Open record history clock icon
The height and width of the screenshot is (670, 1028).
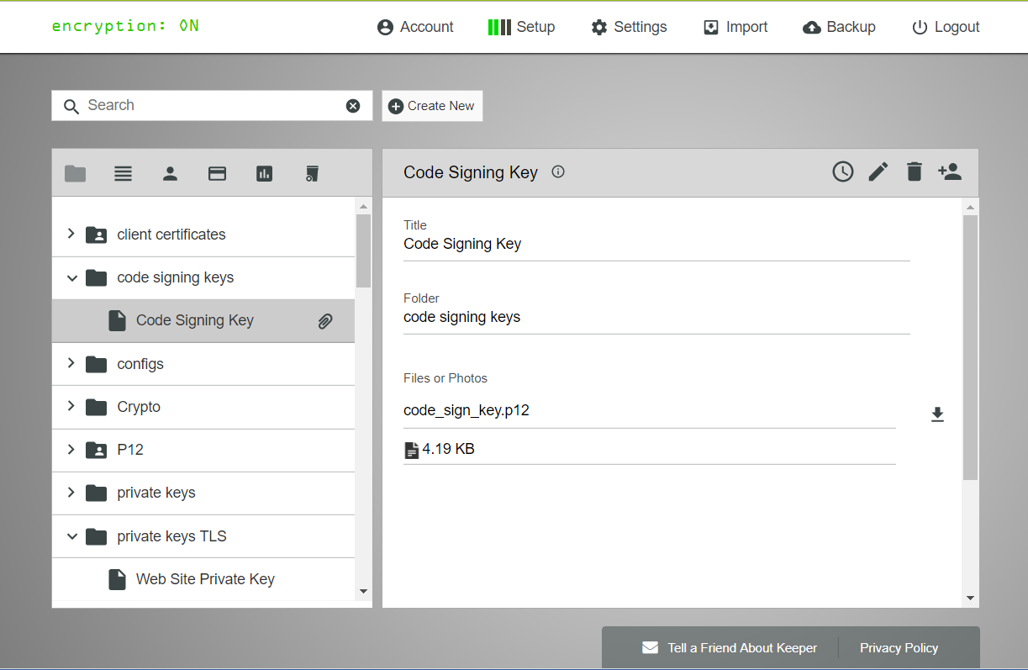[x=842, y=172]
